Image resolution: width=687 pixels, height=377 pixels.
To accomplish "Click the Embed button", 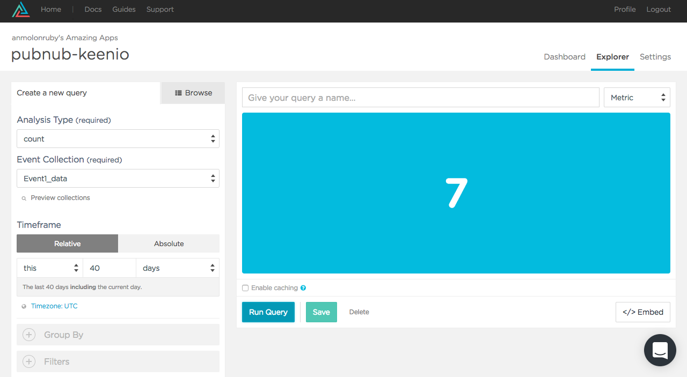I will click(642, 312).
